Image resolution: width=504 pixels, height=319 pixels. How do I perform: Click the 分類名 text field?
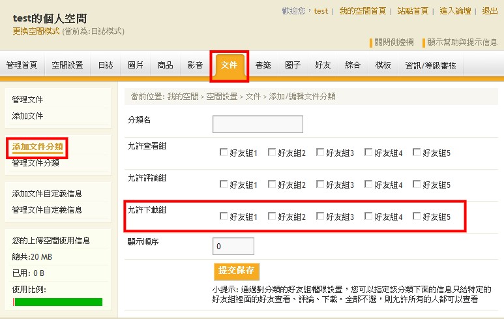tap(258, 124)
